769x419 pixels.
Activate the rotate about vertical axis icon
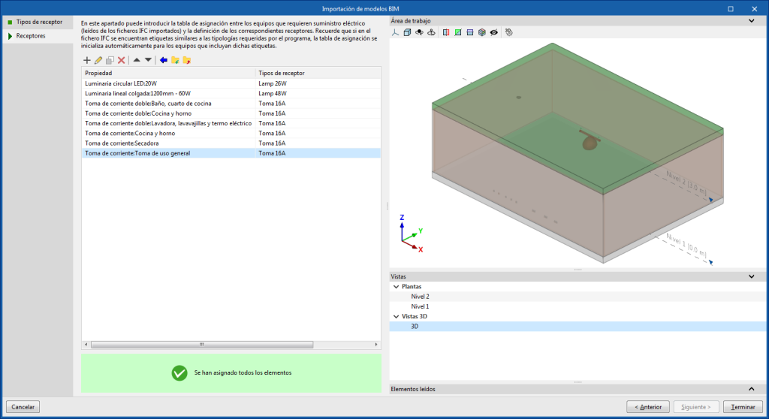coord(431,32)
